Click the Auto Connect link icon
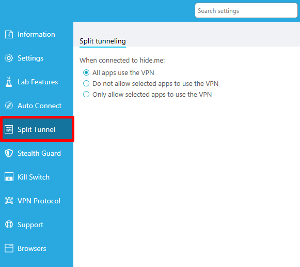300x267 pixels. coord(9,106)
